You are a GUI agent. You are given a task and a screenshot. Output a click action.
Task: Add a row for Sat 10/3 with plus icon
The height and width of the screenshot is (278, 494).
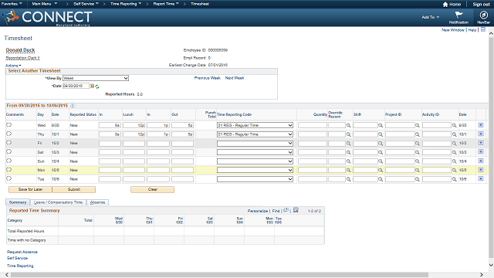(481, 151)
